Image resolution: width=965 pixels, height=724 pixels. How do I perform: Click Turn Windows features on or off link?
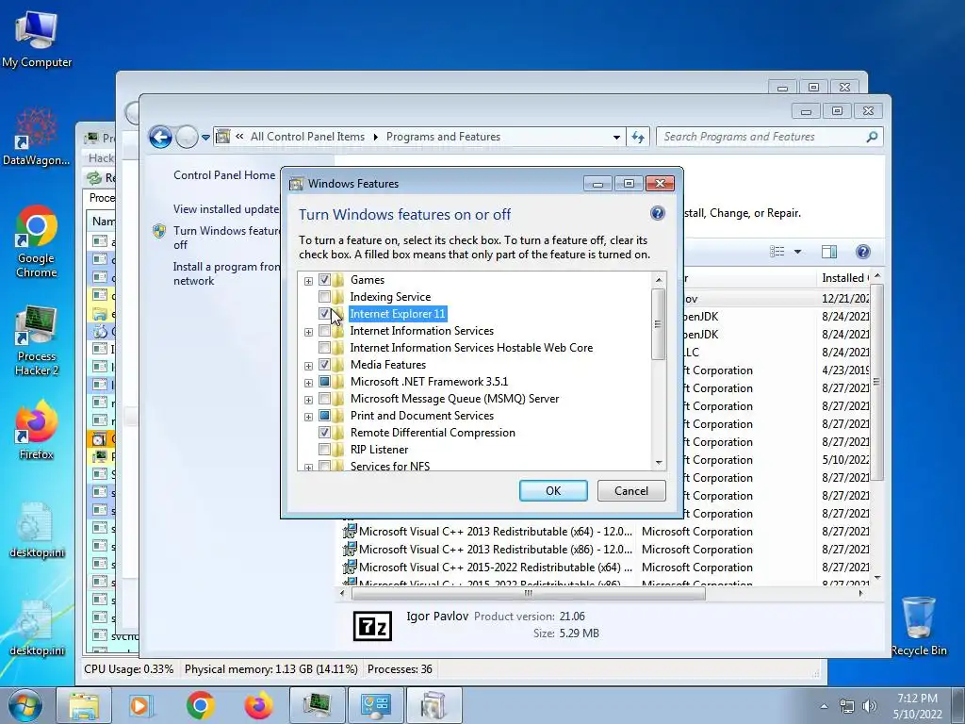click(226, 237)
